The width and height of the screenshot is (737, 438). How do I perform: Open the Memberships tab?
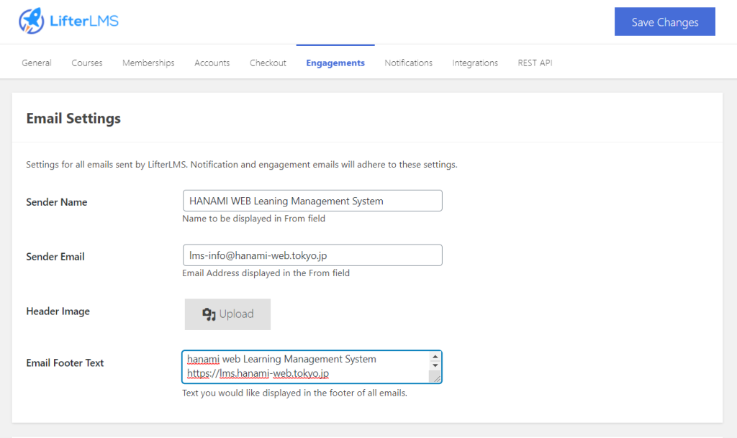point(148,63)
